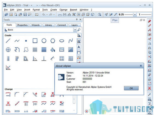The image size is (156, 115).
Task: Select the Hatching tool
Action: (35, 50)
